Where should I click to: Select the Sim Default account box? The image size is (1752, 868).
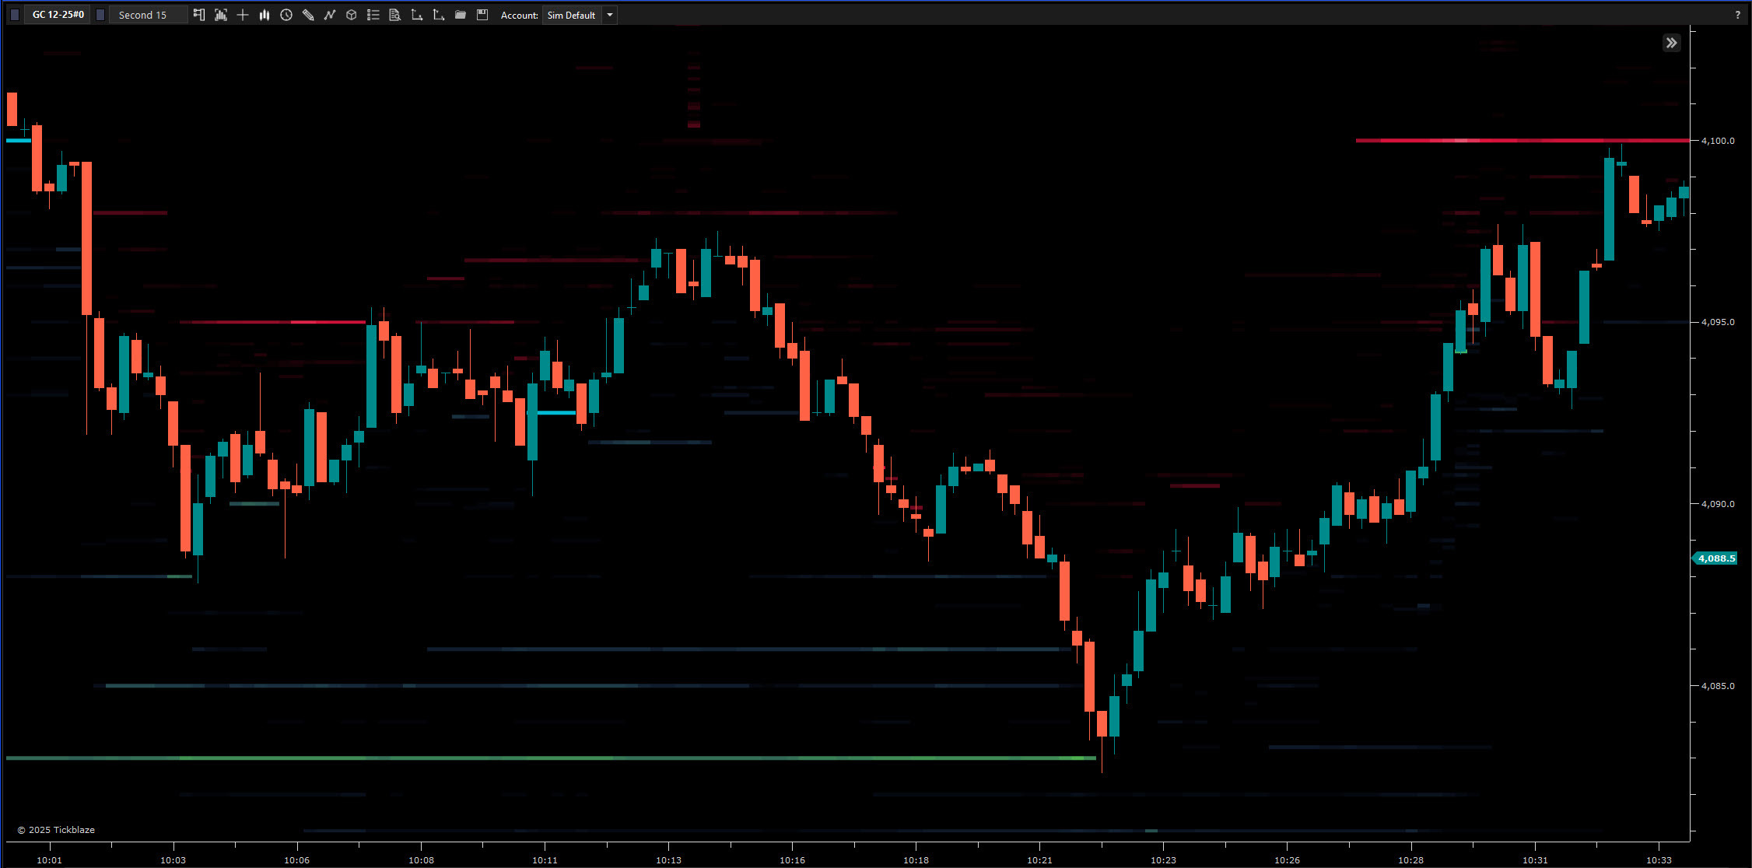pos(572,15)
